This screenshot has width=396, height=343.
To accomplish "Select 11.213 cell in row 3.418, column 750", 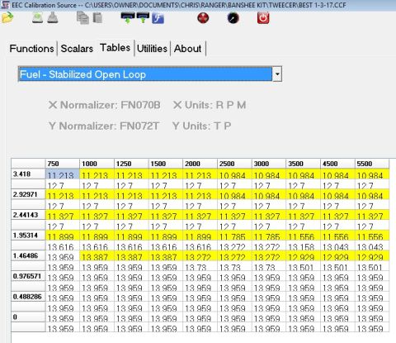I will tap(63, 174).
